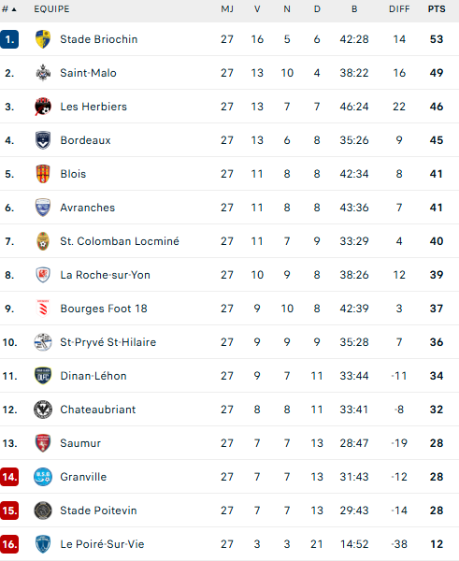Click the Saint-Malo club crest
Screen dimensions: 459x561
point(43,73)
